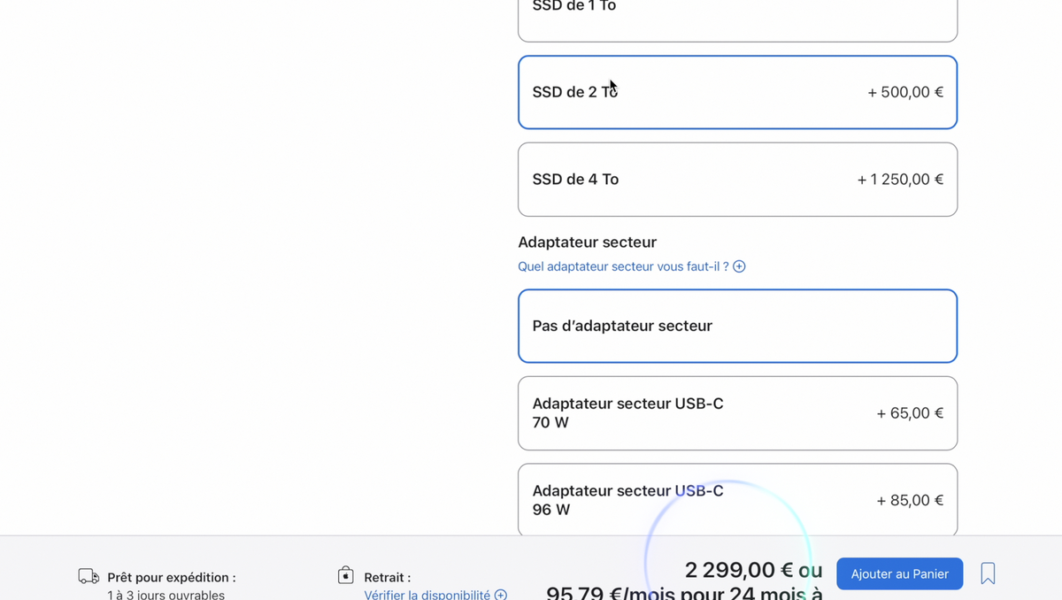Select the SSD de 1 To option
1062x600 pixels.
[737, 18]
